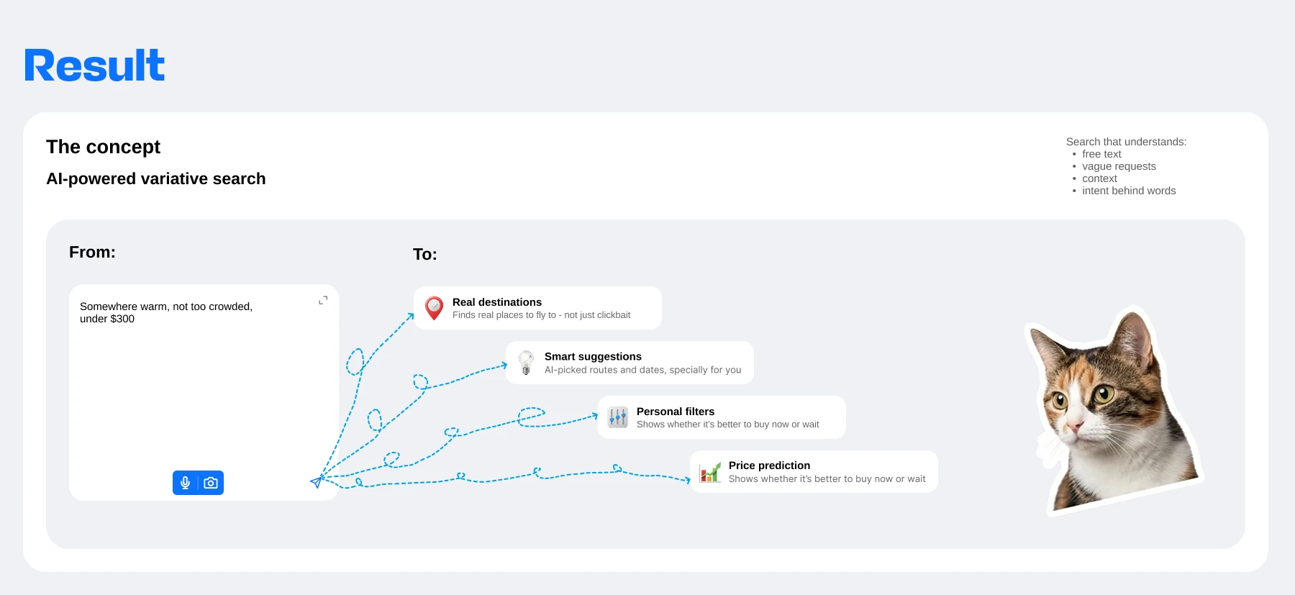Open the Smart suggestions card
Screen dimensions: 1295x595
(x=630, y=363)
